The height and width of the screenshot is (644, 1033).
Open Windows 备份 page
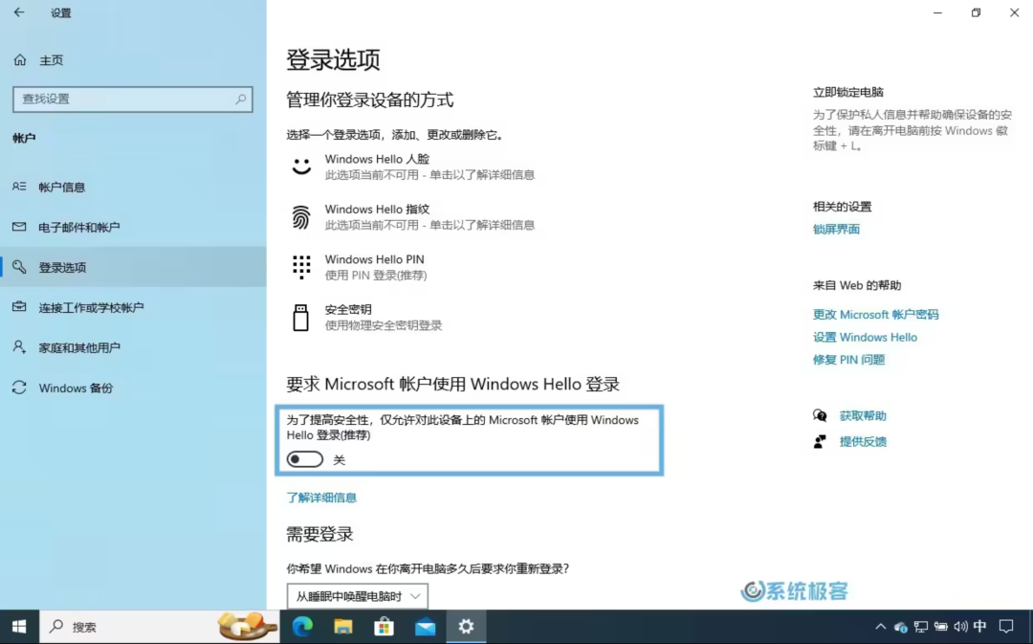point(133,388)
